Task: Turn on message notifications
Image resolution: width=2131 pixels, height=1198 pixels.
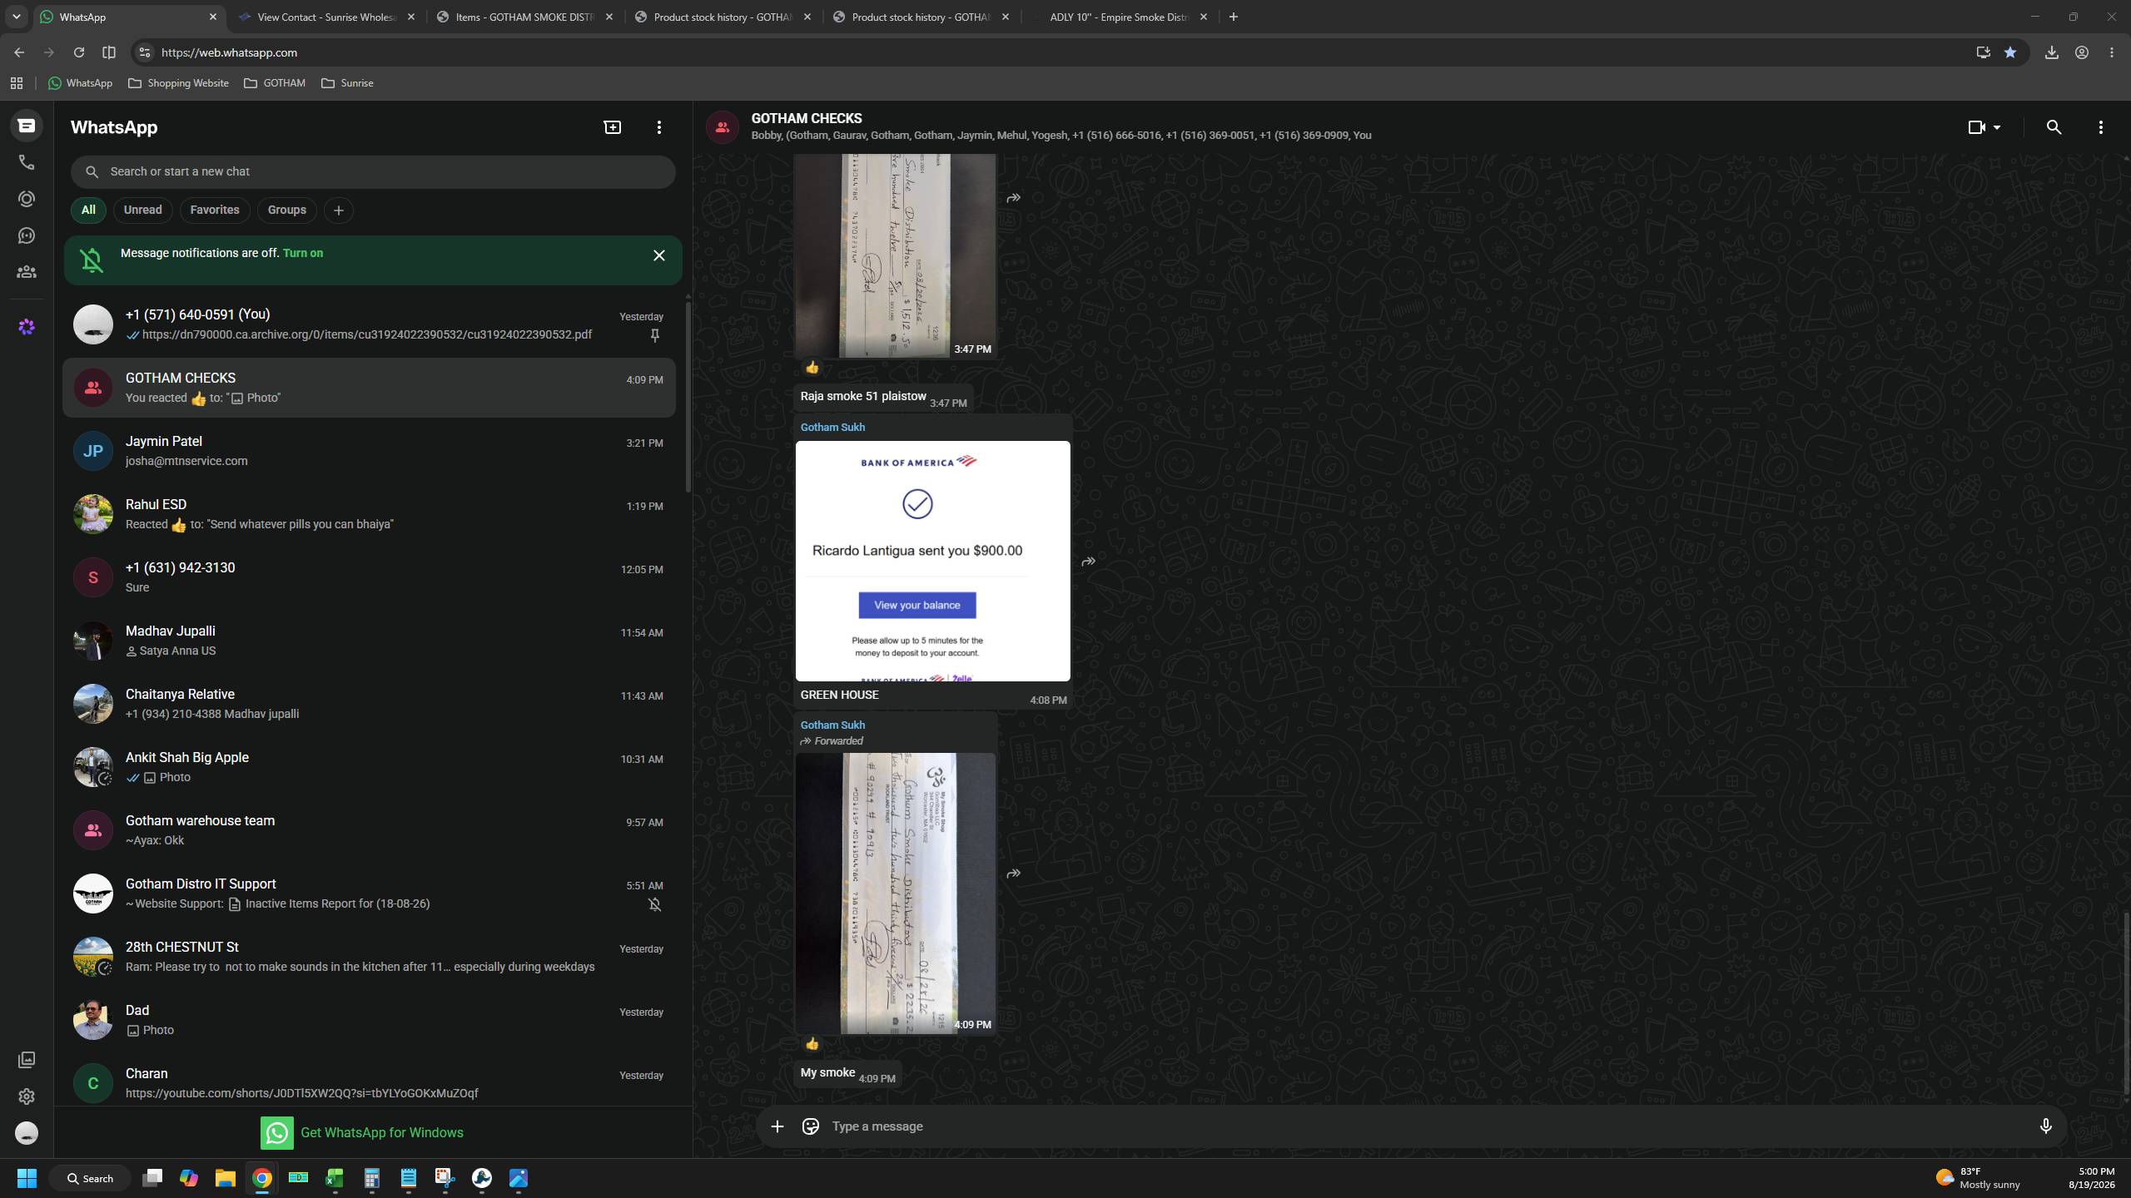Action: 303,253
